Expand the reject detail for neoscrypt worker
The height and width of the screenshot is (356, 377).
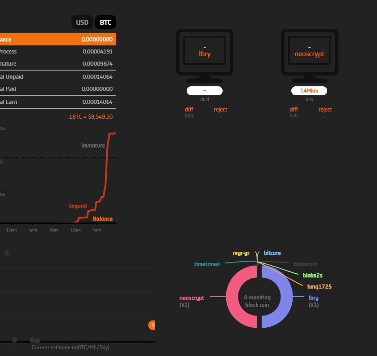[325, 112]
